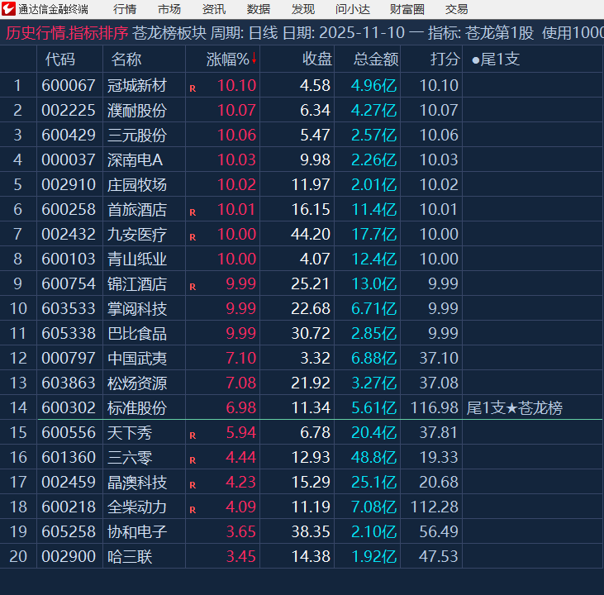The image size is (604, 595).
Task: Select stock code 600103 青山纸业
Action: pos(69,259)
